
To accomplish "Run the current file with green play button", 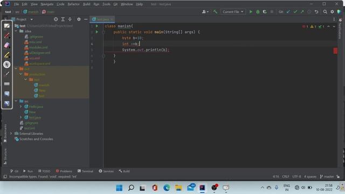I will (251, 12).
